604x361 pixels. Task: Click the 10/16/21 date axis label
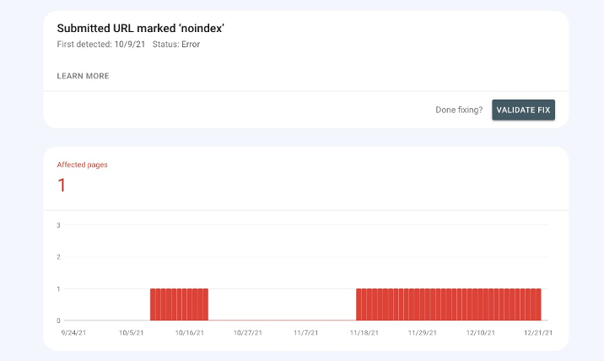click(188, 332)
